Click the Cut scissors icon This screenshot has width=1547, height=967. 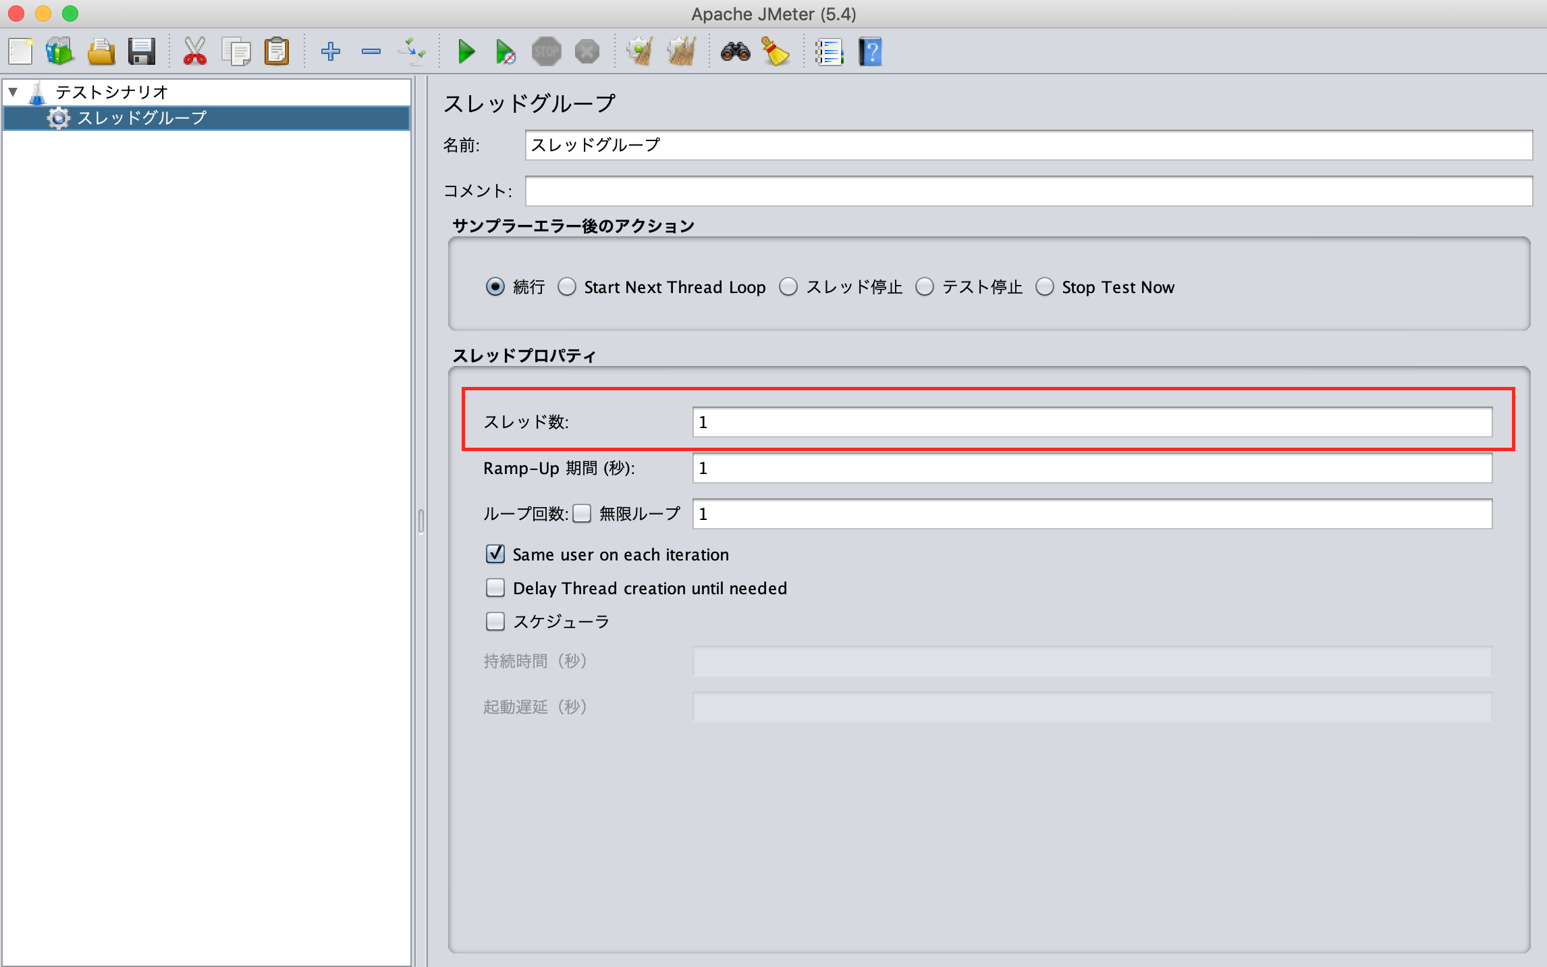click(194, 51)
